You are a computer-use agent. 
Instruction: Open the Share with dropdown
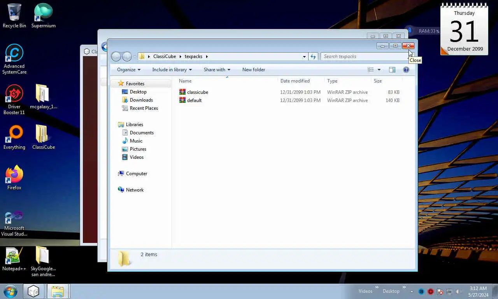[217, 70]
